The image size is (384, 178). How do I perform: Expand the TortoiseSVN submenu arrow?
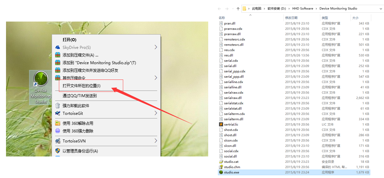[x=156, y=141]
